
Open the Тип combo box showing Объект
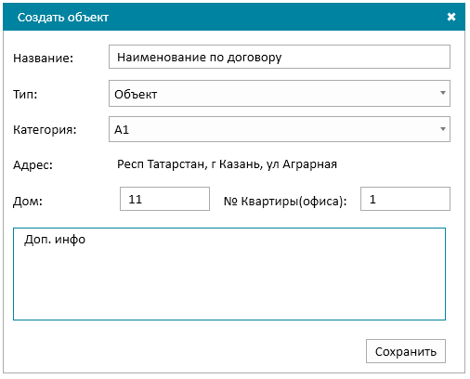coord(280,94)
